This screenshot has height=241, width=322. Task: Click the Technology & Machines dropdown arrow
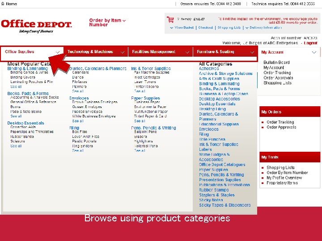point(123,52)
